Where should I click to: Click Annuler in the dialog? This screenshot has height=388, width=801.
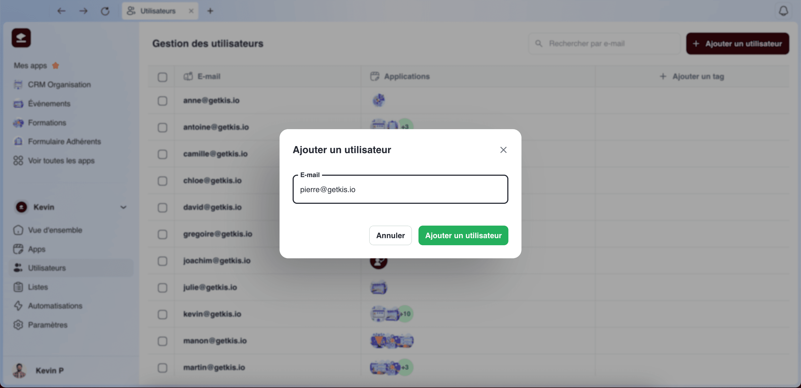pos(390,235)
